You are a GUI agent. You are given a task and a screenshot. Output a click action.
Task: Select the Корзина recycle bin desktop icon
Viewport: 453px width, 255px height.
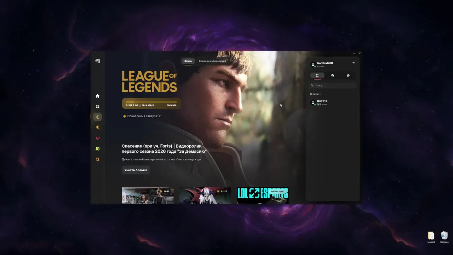coord(445,237)
